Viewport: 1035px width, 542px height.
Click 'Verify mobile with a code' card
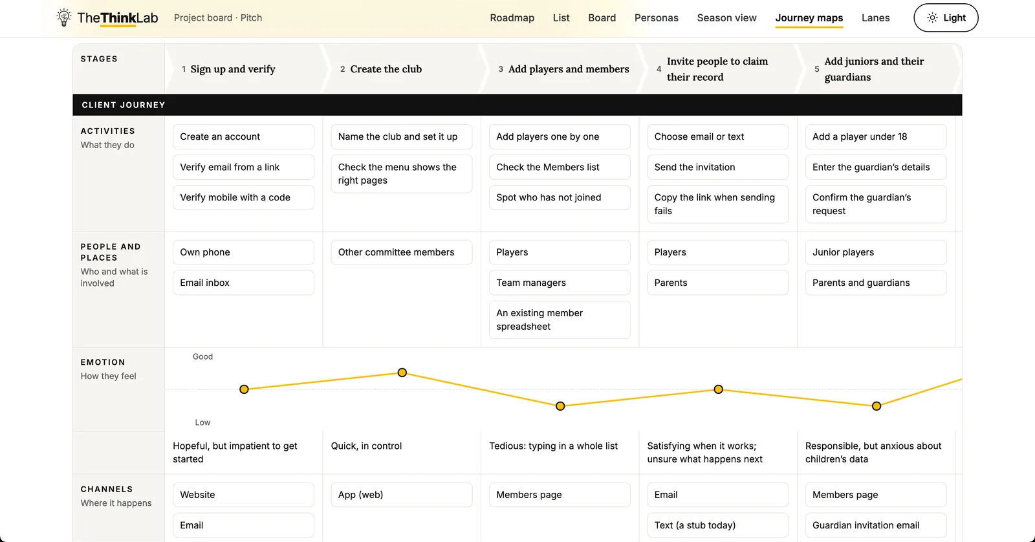(243, 197)
